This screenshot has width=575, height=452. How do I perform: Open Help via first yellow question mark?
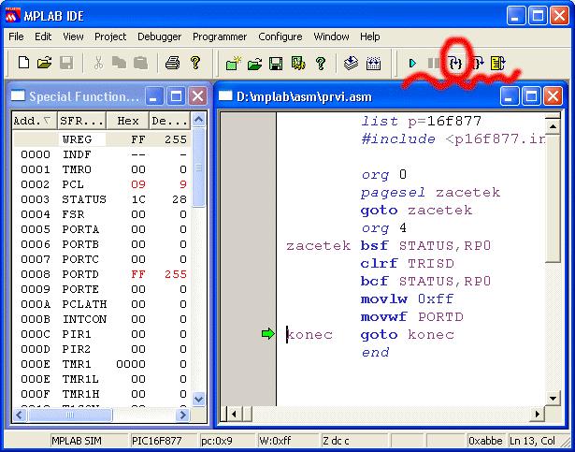[195, 63]
